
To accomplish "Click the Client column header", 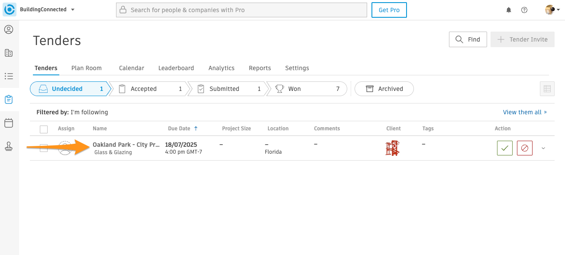I will (x=394, y=129).
